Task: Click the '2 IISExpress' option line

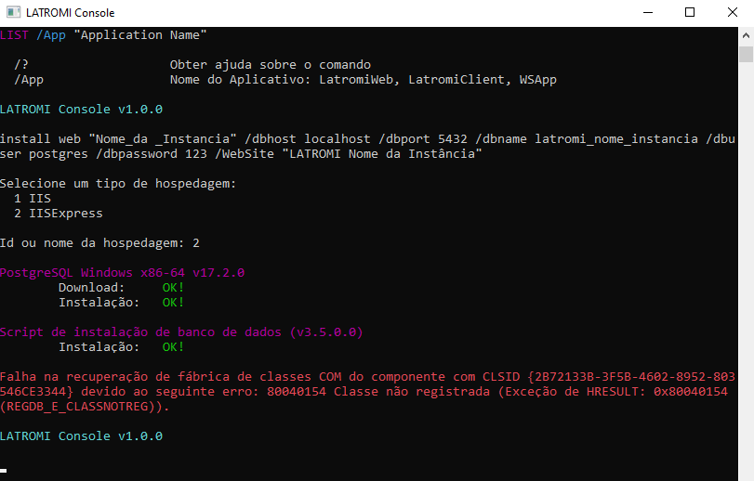Action: tap(59, 214)
